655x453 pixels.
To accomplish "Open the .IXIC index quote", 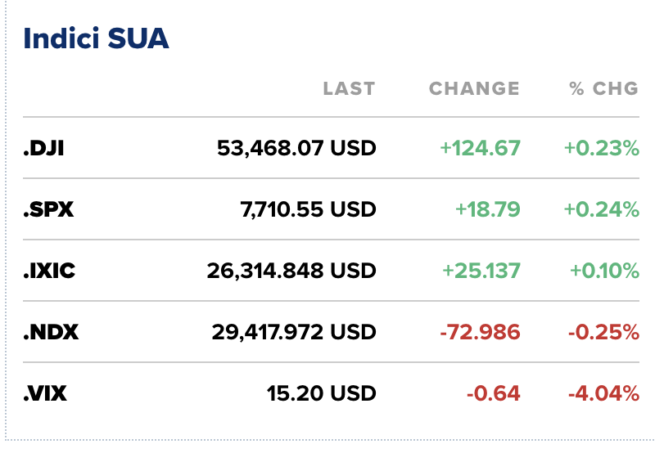I will point(49,271).
